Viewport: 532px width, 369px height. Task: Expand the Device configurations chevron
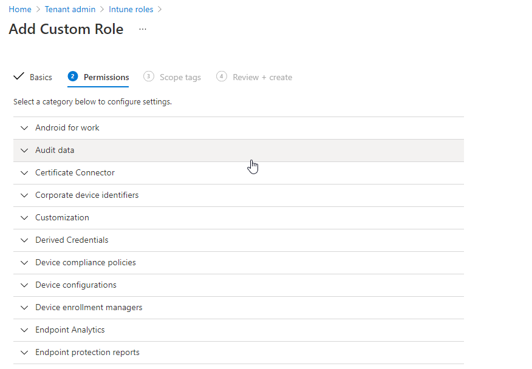pos(24,285)
